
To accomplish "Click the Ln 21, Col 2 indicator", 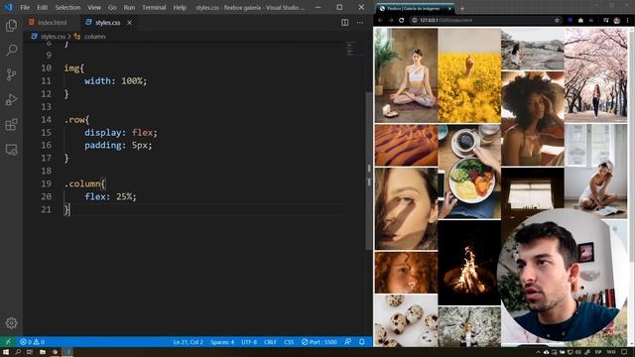I will 189,342.
